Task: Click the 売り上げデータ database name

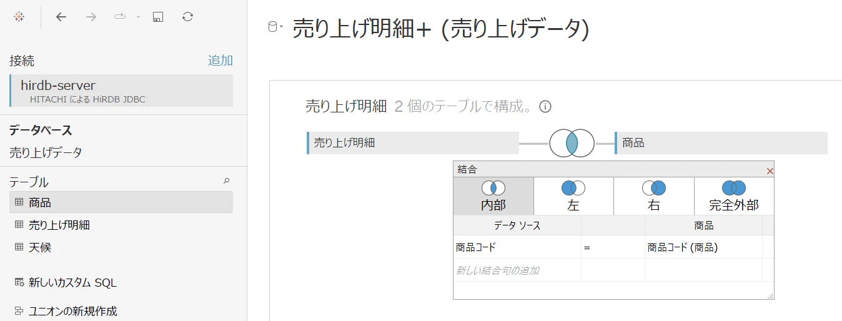Action: pos(46,152)
